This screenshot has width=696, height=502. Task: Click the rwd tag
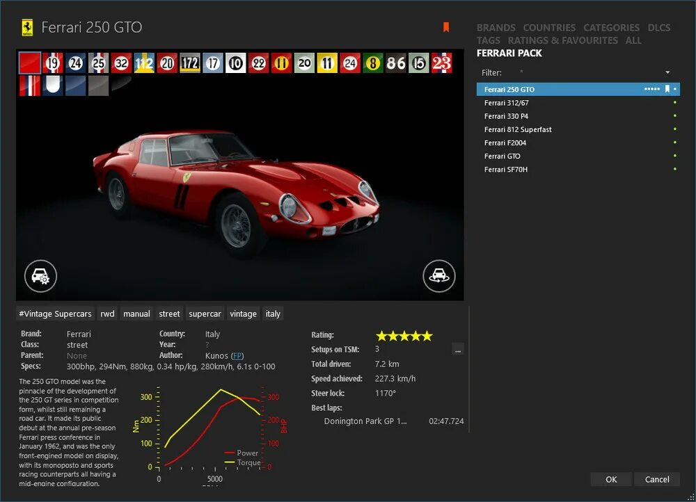click(x=107, y=314)
